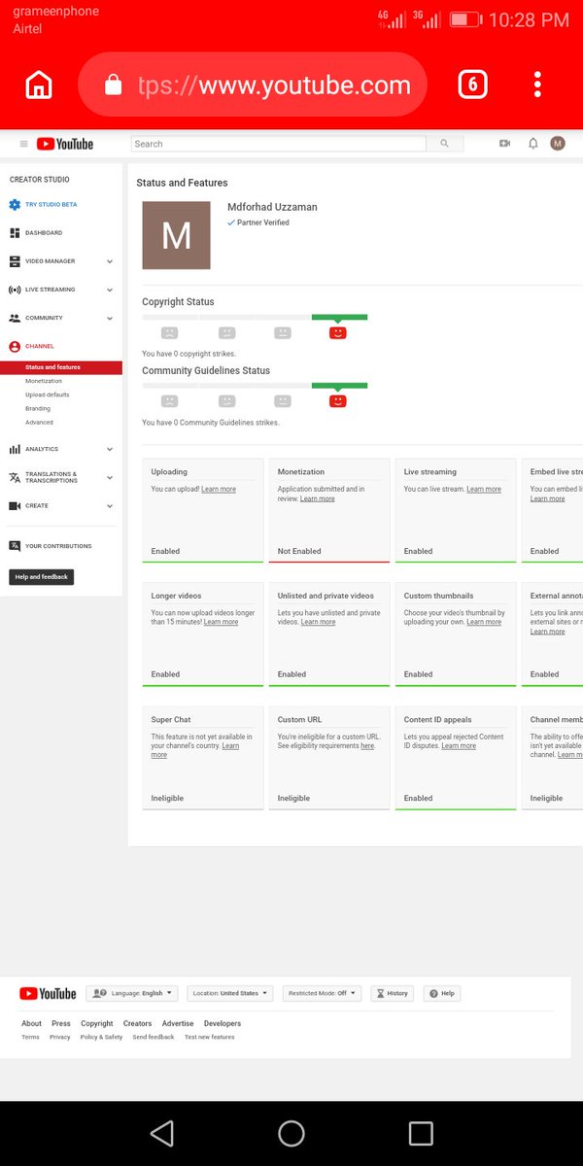Select Status and features menu item

[x=61, y=367]
